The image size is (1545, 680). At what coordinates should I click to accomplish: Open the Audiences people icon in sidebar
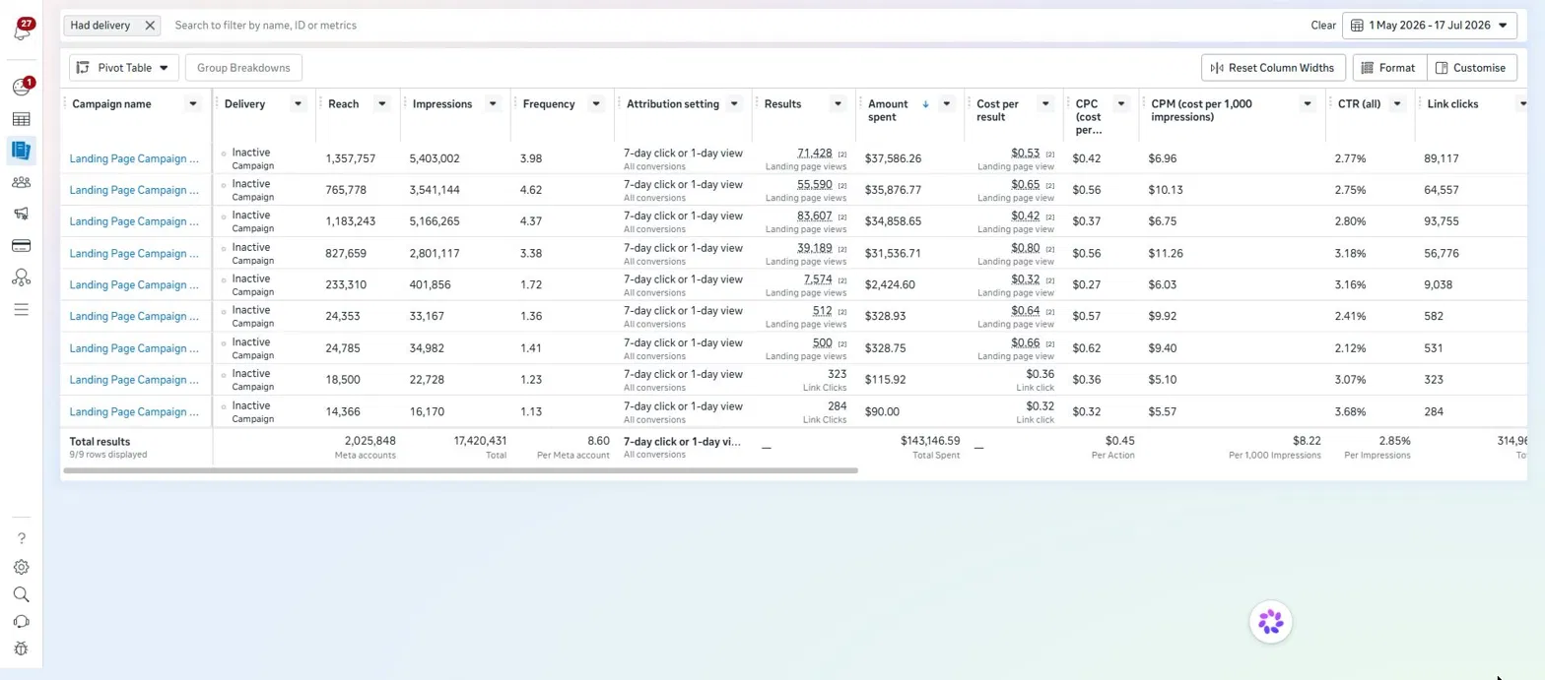[x=21, y=182]
